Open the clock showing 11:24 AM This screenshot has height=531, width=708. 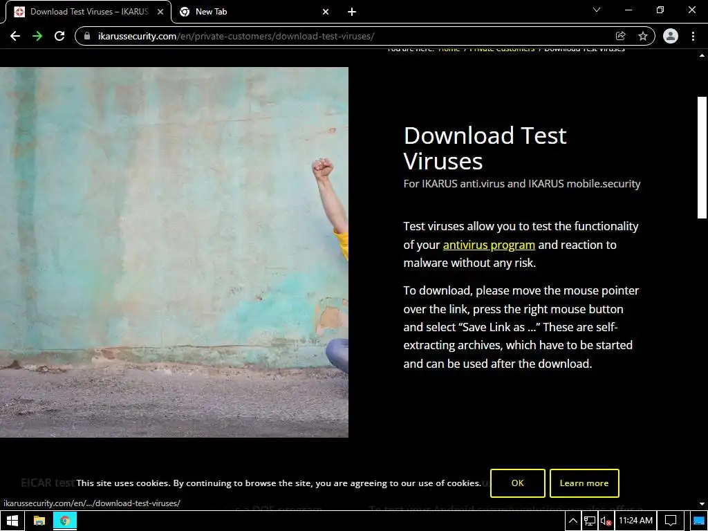point(635,521)
